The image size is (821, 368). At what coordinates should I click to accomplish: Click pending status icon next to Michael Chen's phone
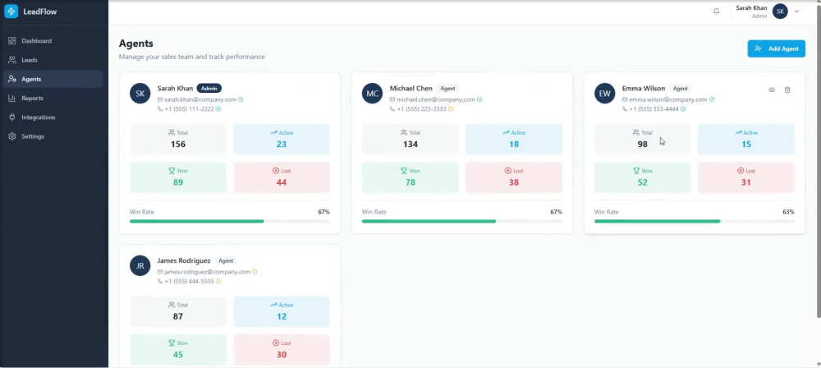point(451,109)
